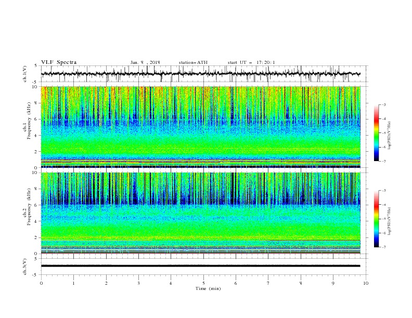This screenshot has height=318, width=412.
Task: Click the ch.1 voltage waveform trace
Action: [201, 74]
